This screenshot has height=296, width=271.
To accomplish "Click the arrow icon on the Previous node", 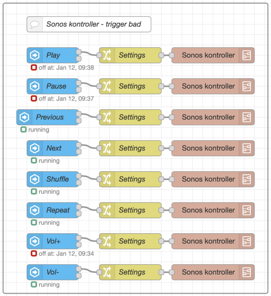I will (x=25, y=117).
